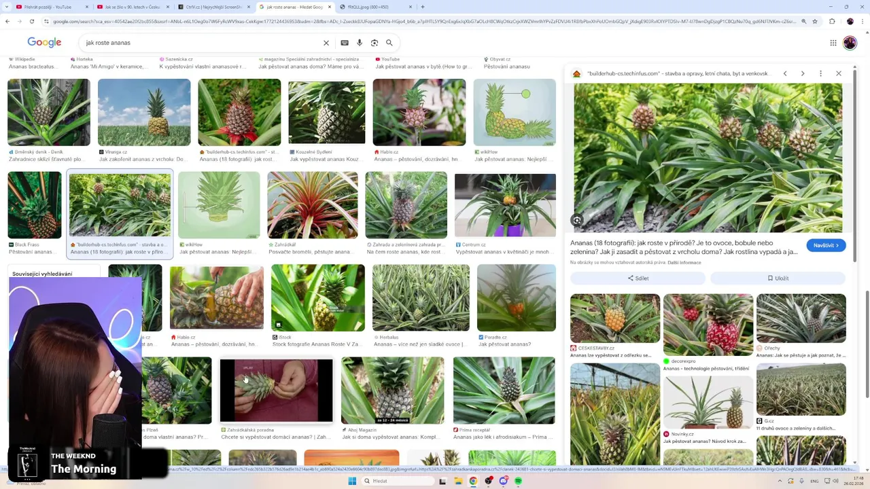Screen dimensions: 870x489
Task: Show previous image in preview panel
Action: click(x=785, y=73)
